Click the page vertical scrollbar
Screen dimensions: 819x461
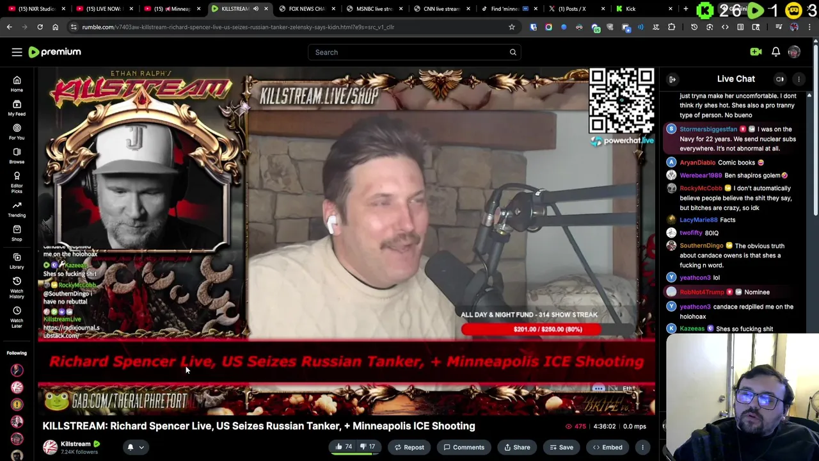click(816, 128)
